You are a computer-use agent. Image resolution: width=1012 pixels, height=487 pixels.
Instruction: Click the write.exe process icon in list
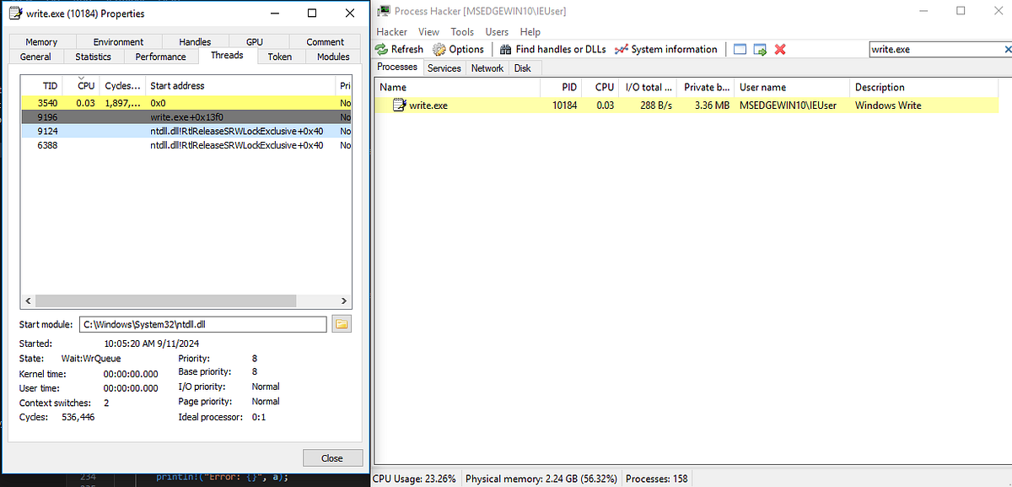click(400, 106)
